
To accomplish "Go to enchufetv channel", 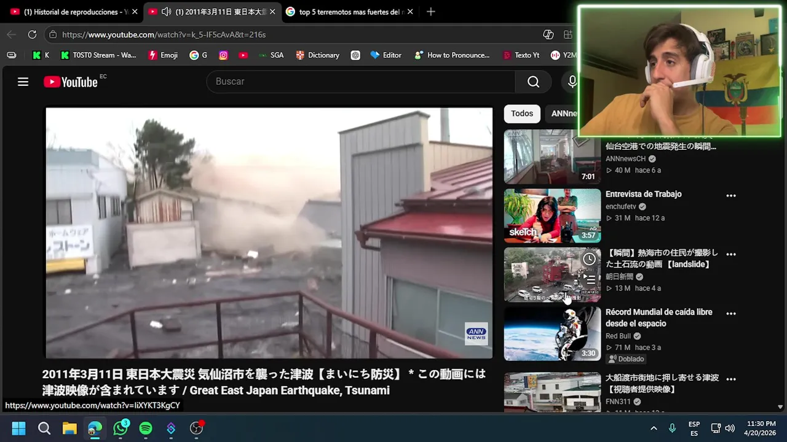I will pos(620,206).
